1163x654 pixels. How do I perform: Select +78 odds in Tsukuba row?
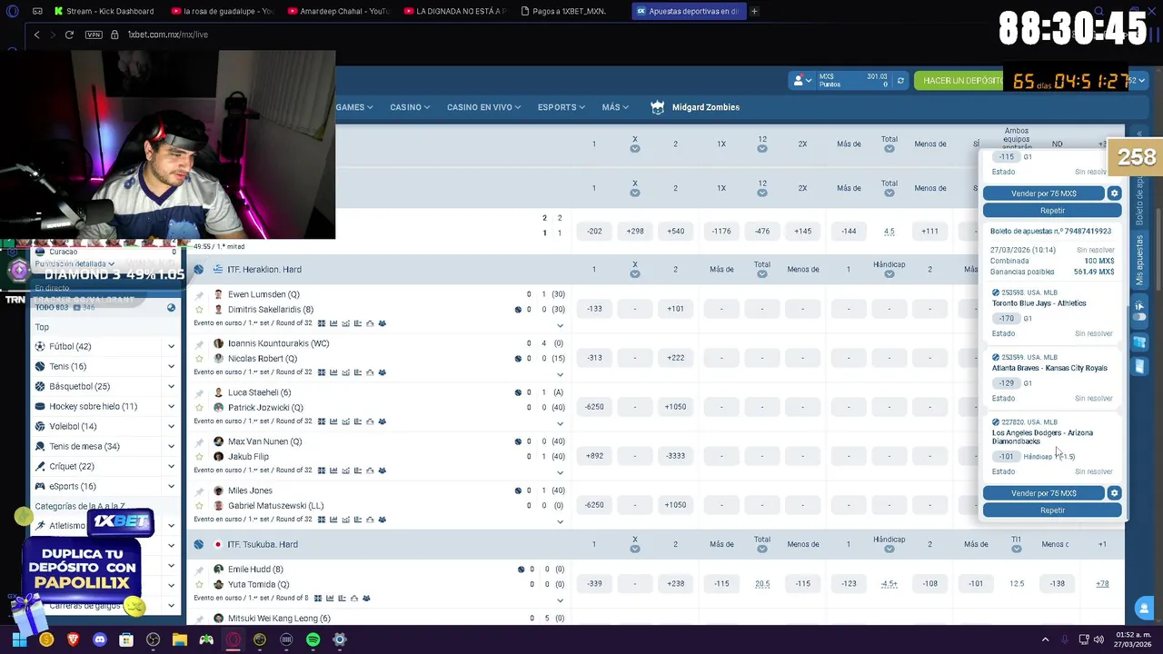[1102, 584]
